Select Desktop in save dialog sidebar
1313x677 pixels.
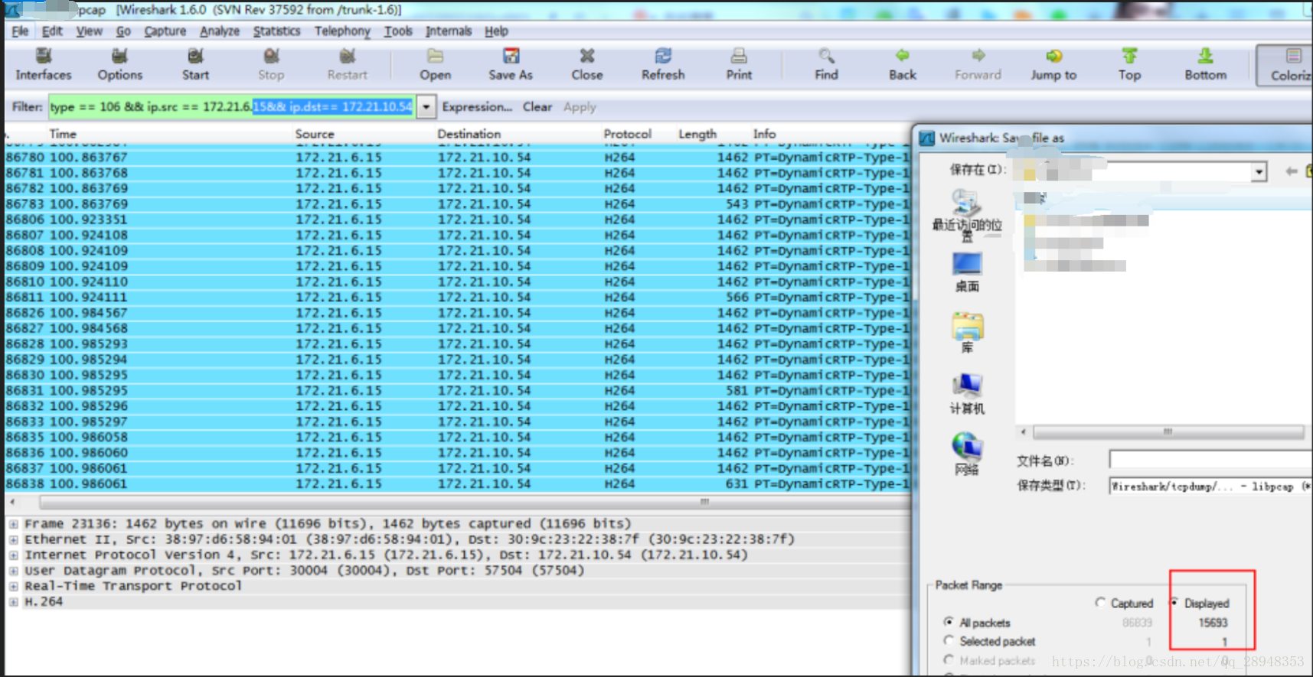pyautogui.click(x=967, y=272)
